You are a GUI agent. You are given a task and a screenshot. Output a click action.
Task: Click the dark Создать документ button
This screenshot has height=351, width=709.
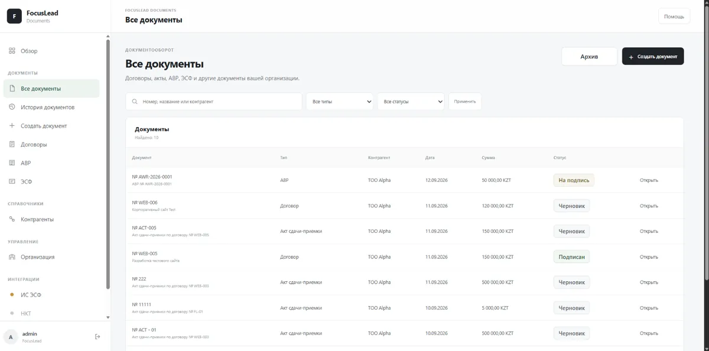coord(653,56)
